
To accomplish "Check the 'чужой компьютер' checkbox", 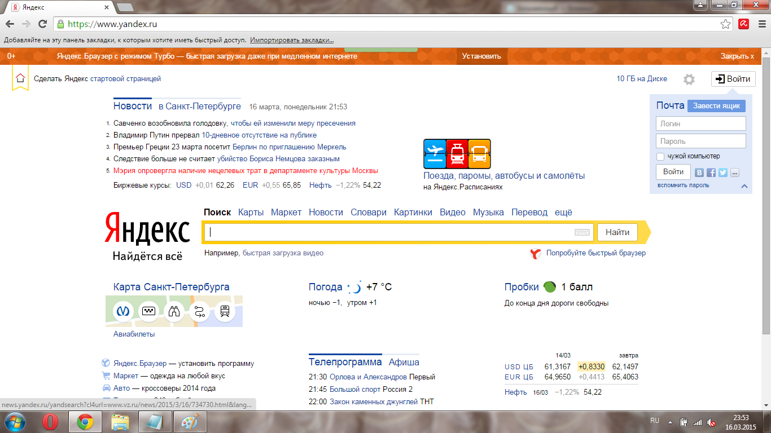I will [660, 157].
